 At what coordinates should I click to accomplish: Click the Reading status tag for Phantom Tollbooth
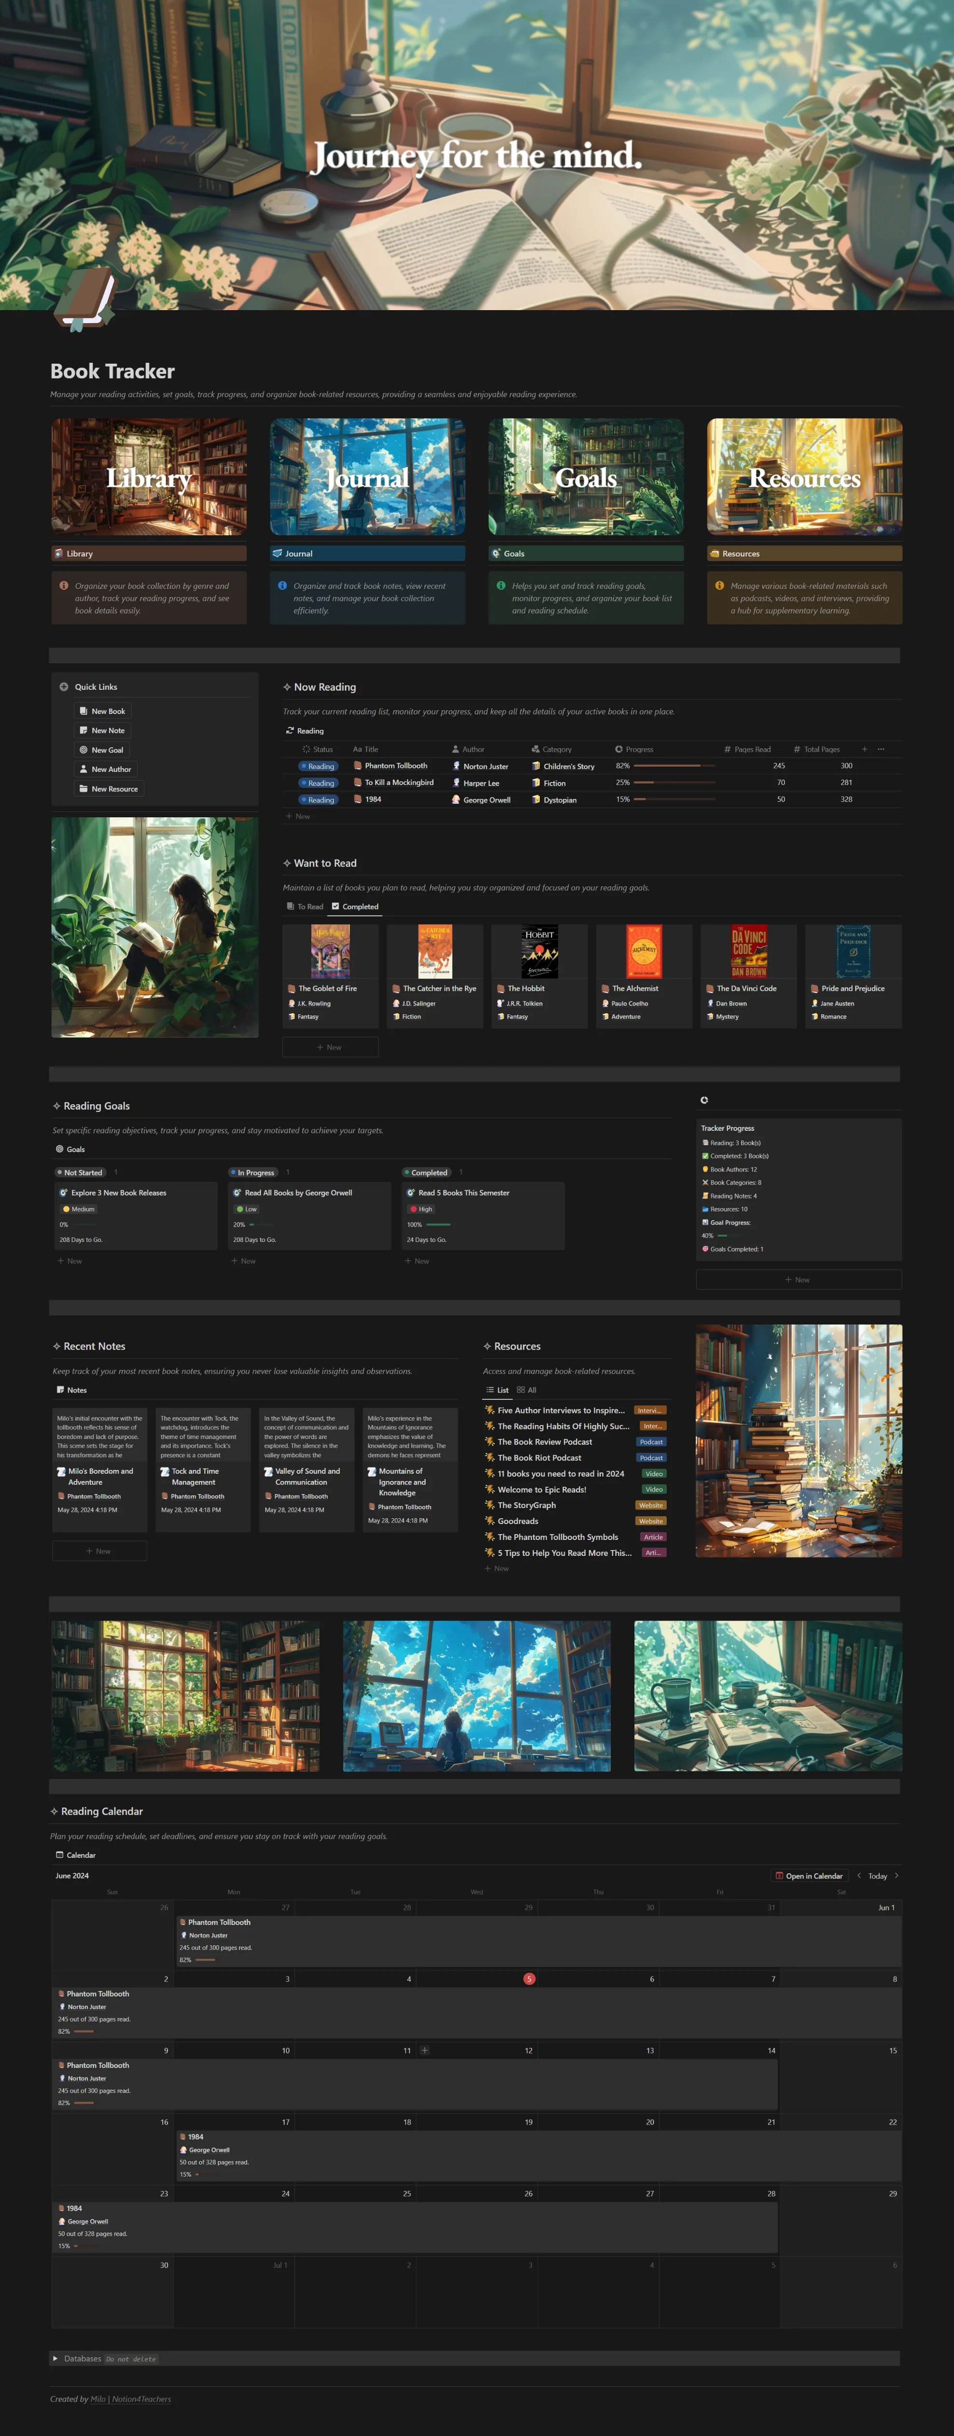318,766
